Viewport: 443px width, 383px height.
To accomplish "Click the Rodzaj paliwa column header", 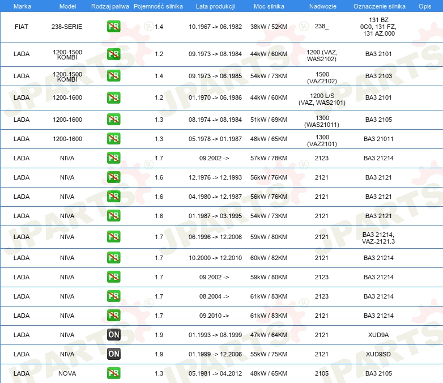I will 110,6.
